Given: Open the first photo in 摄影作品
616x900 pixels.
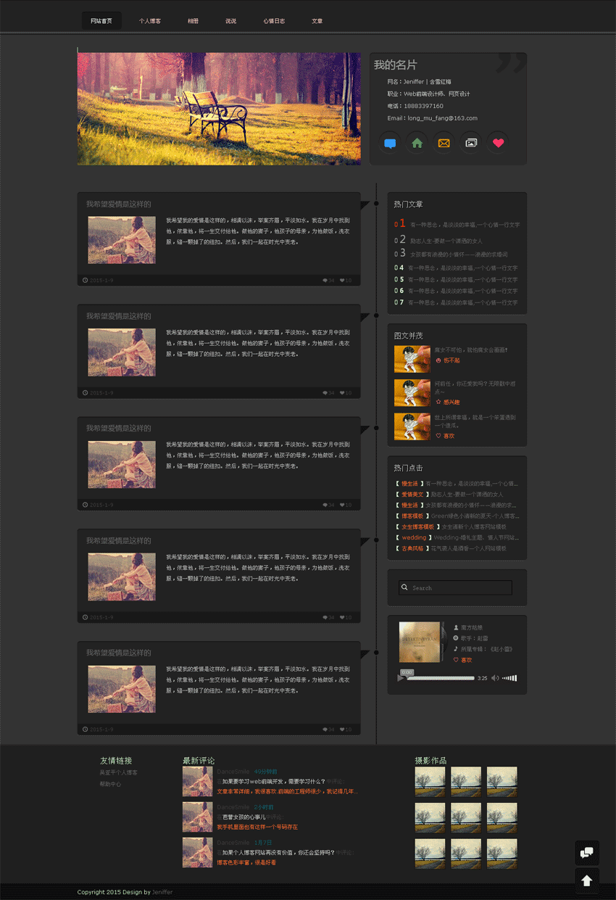Looking at the screenshot, I should [x=430, y=782].
